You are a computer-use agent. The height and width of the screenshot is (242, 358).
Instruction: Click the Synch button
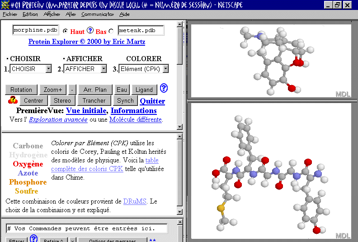click(x=125, y=100)
